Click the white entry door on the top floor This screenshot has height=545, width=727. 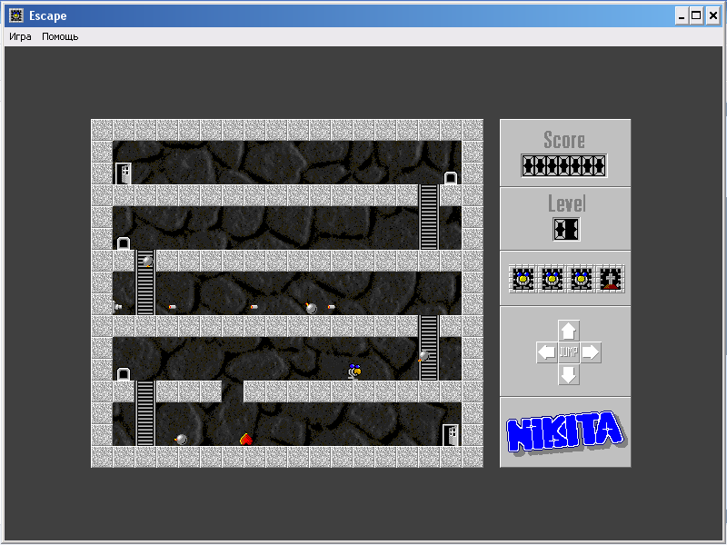coord(124,173)
